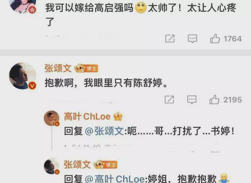251x183 pixels.
Task: Tap the @张颂文 mention in 高叶's reply
Action: pyautogui.click(x=104, y=131)
